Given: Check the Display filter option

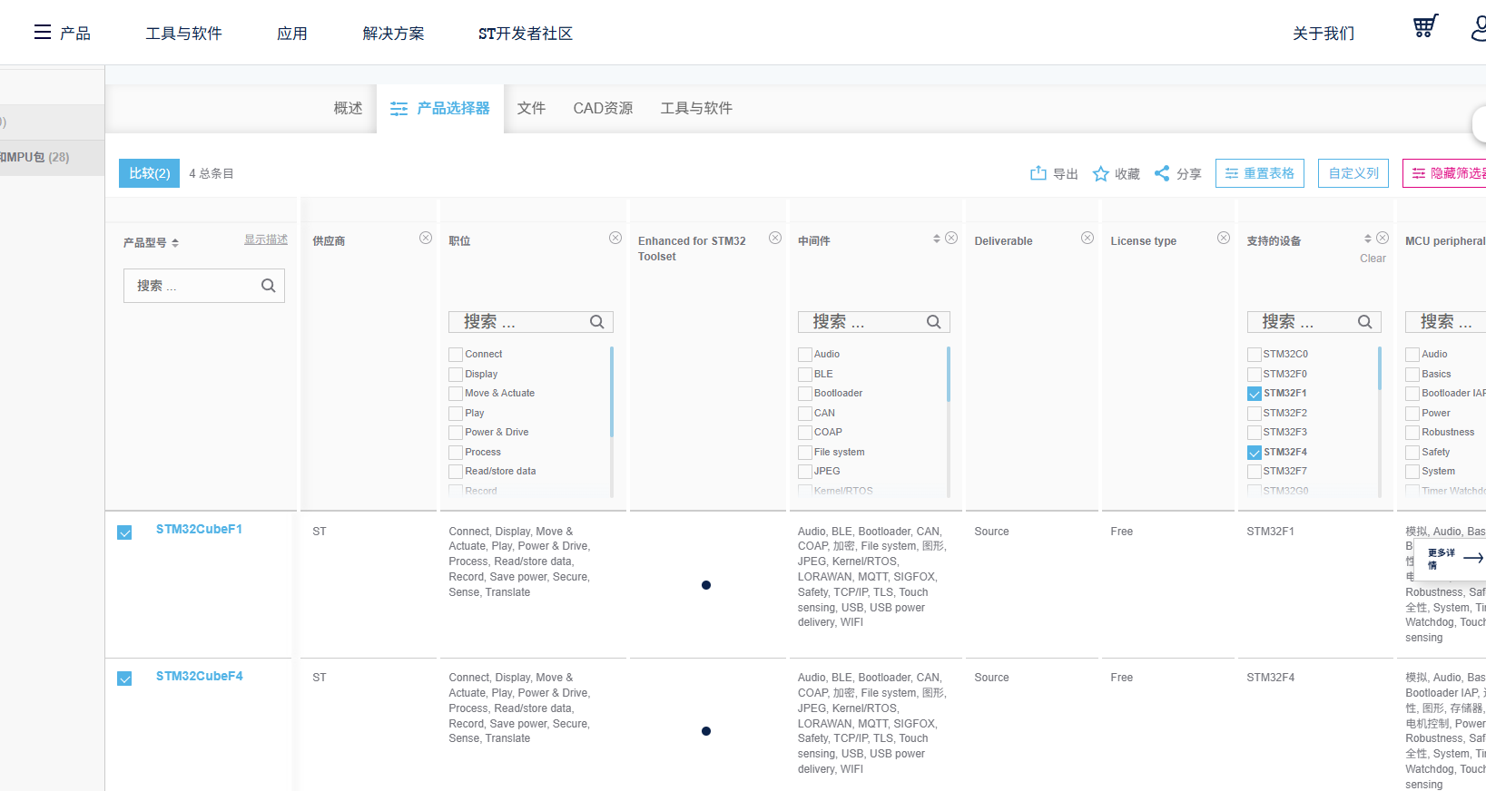Looking at the screenshot, I should coord(456,375).
